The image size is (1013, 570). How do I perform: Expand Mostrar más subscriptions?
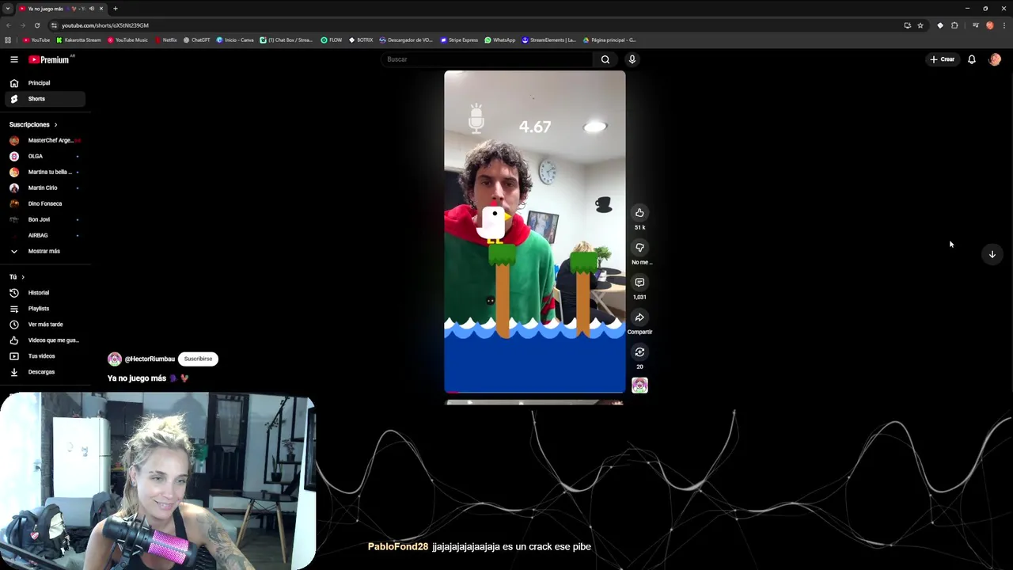(x=44, y=251)
